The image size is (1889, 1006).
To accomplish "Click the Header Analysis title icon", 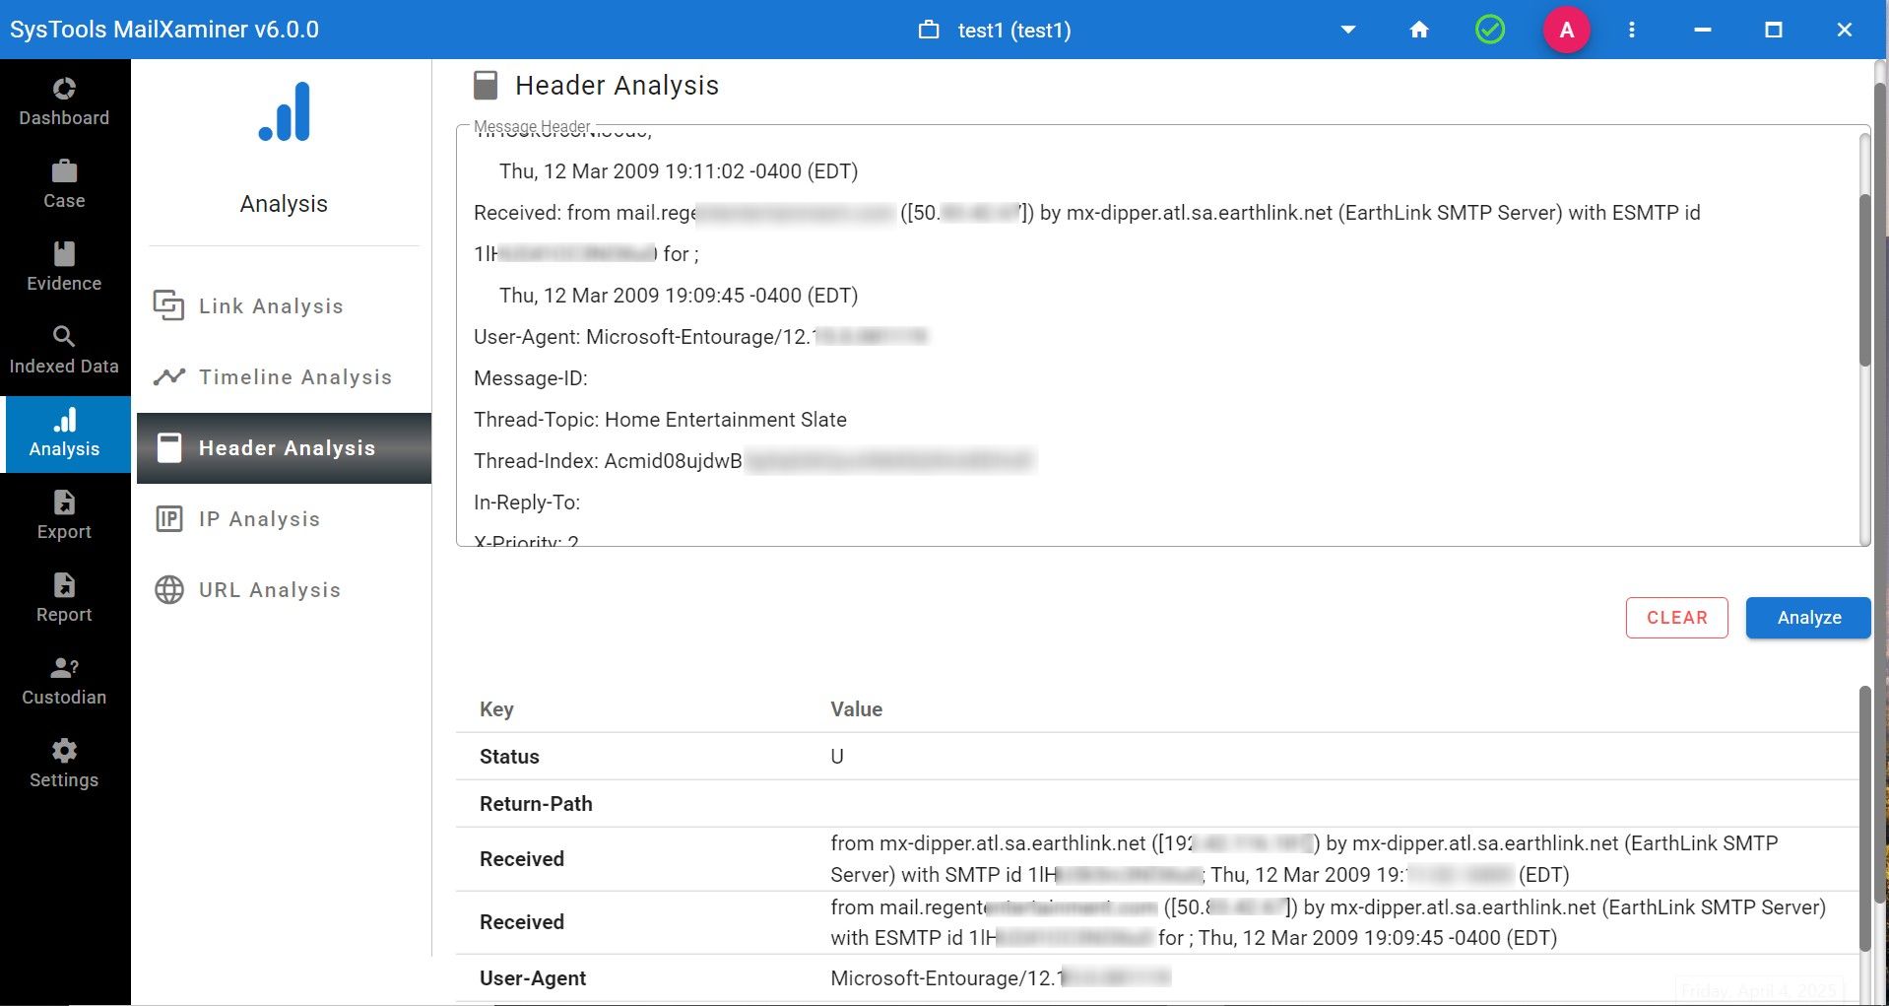I will (486, 86).
